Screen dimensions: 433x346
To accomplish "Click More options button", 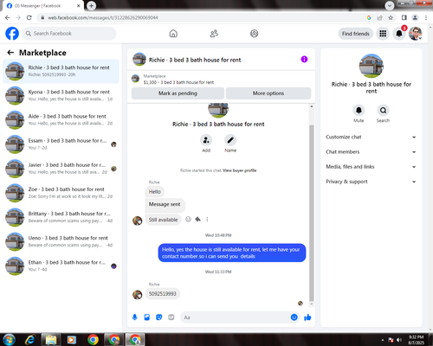I will coord(268,93).
